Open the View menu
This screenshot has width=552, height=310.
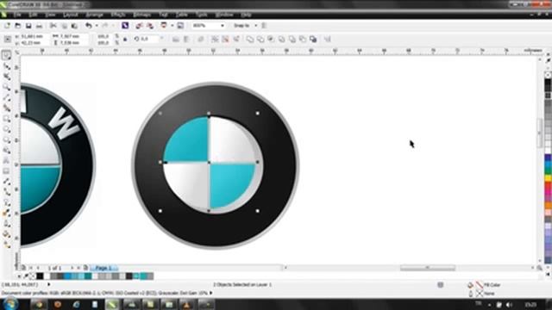point(50,15)
